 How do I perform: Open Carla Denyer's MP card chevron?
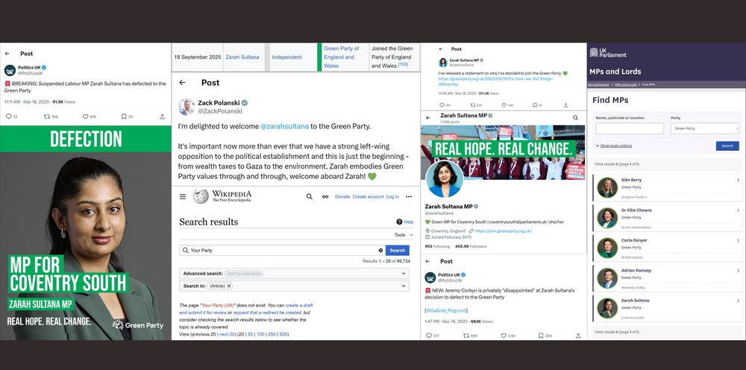(738, 241)
